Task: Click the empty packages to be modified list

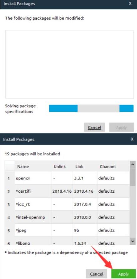Action: click(70, 65)
